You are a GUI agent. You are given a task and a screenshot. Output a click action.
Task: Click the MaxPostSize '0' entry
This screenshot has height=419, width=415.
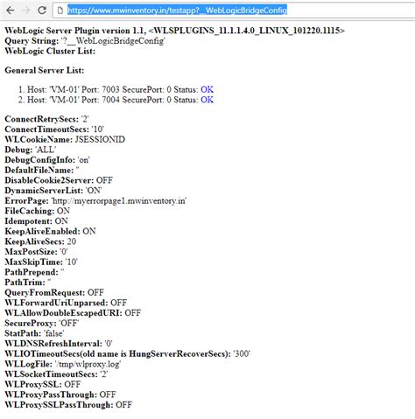36,252
